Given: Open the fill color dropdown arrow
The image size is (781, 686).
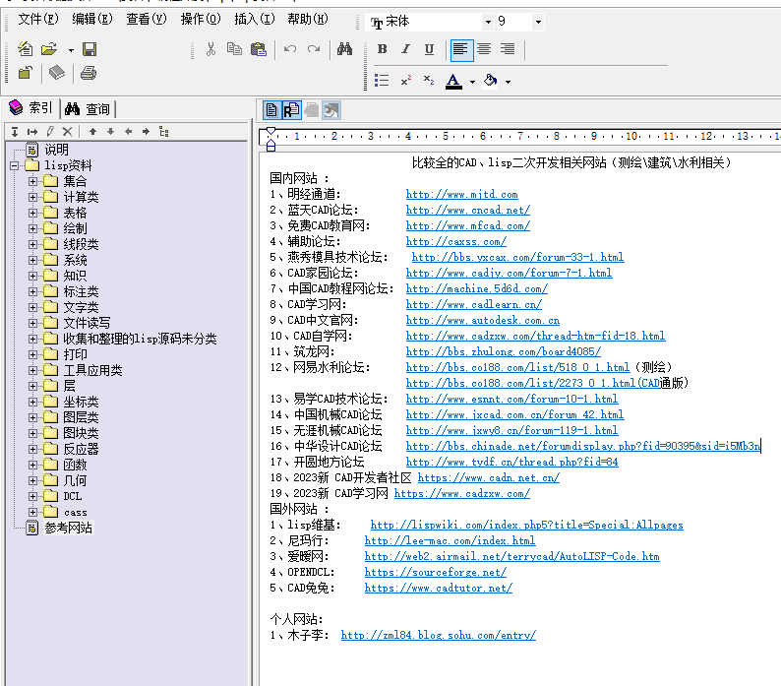Looking at the screenshot, I should (x=509, y=82).
